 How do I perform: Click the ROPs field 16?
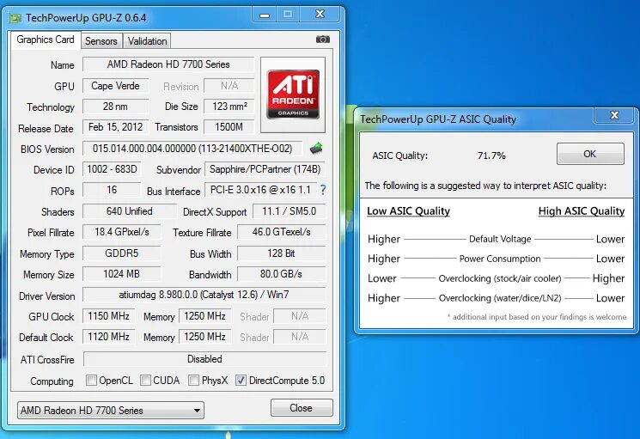(x=112, y=190)
